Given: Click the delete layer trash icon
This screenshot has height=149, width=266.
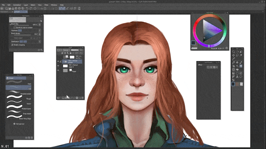Looking at the screenshot, I should (x=83, y=98).
